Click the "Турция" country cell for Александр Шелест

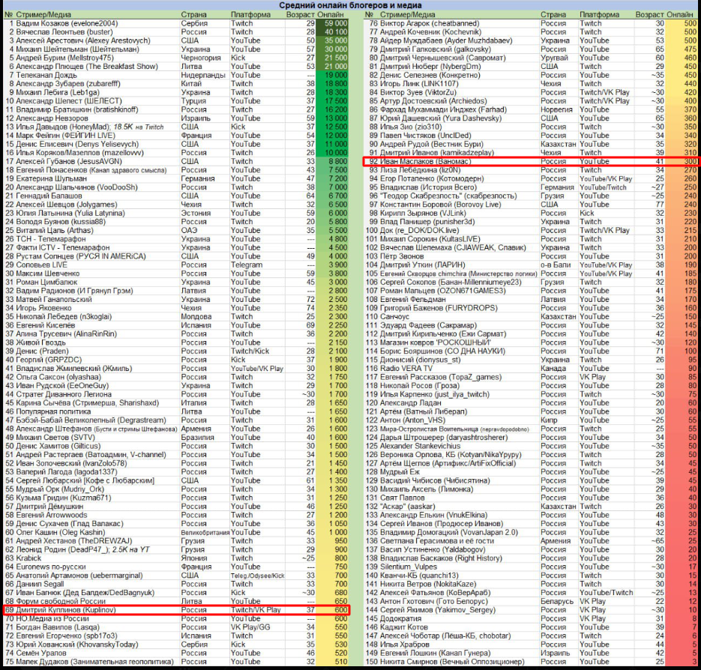click(x=193, y=101)
